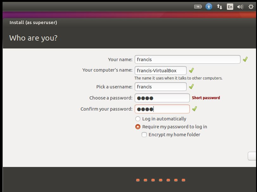The height and width of the screenshot is (192, 257).
Task: Click the Choose a password: label
Action: (x=111, y=98)
